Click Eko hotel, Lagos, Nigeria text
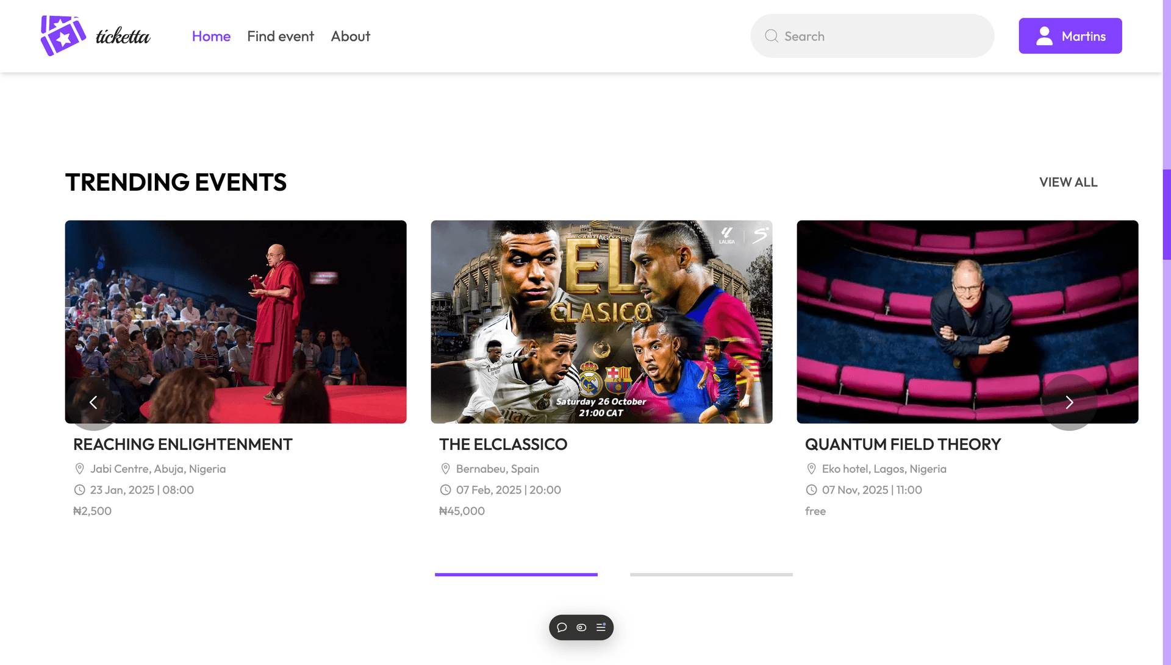The width and height of the screenshot is (1171, 665). click(x=884, y=469)
